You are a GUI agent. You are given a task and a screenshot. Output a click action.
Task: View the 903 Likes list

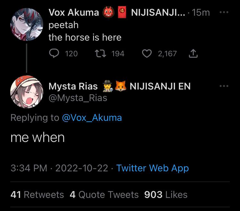point(166,195)
